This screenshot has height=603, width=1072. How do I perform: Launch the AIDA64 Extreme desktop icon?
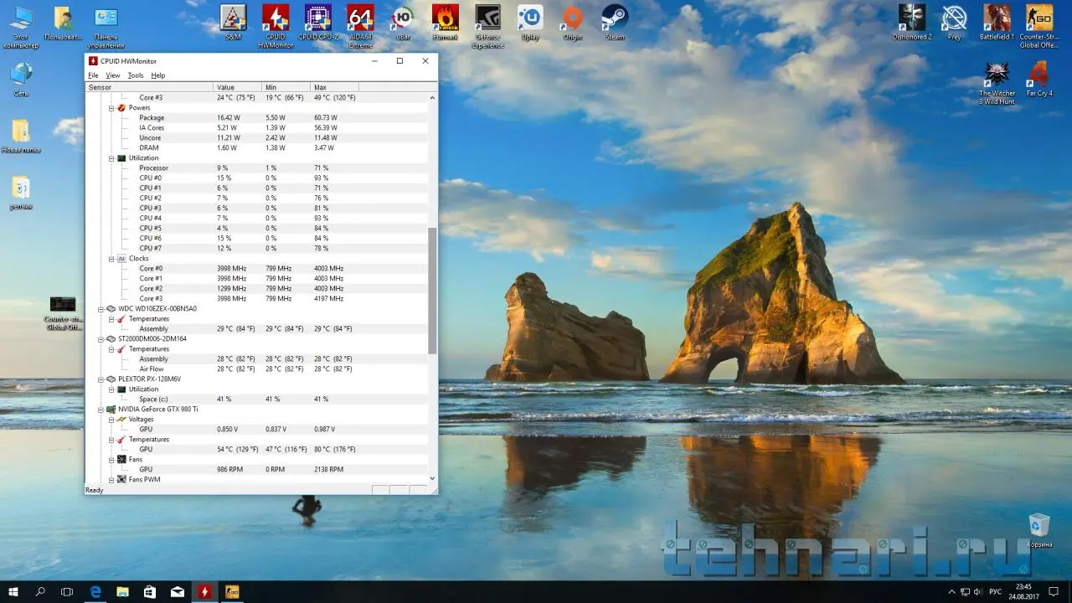coord(360,18)
